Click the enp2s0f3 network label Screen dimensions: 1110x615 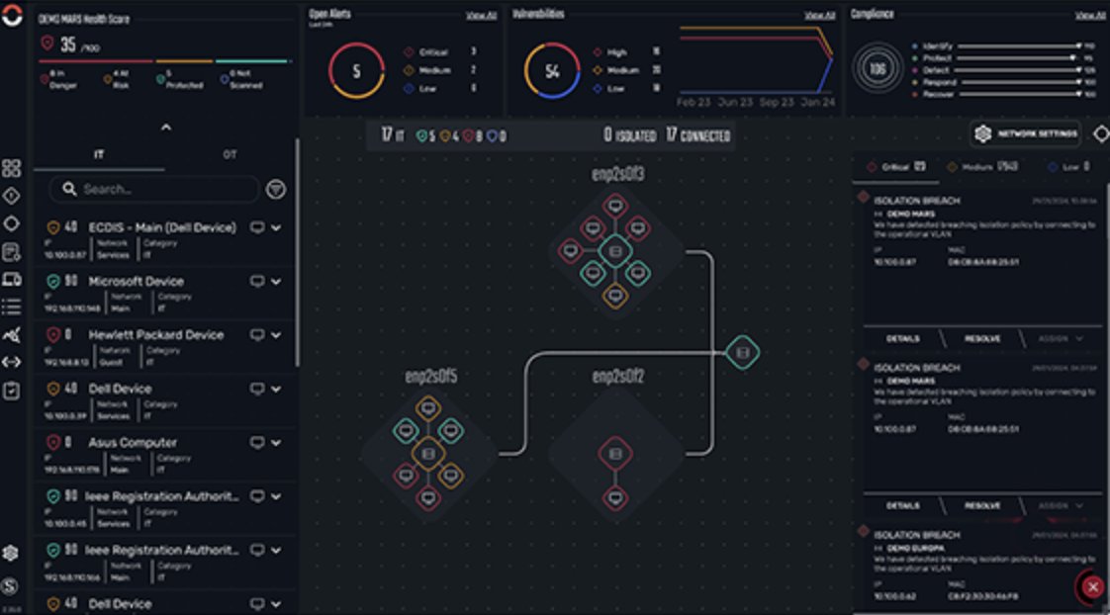(x=617, y=173)
